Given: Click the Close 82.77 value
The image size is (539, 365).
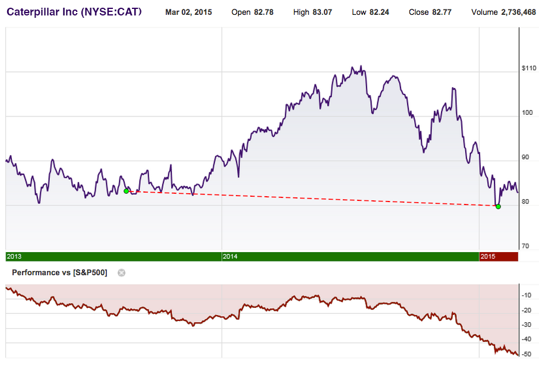Looking at the screenshot, I should [x=430, y=12].
